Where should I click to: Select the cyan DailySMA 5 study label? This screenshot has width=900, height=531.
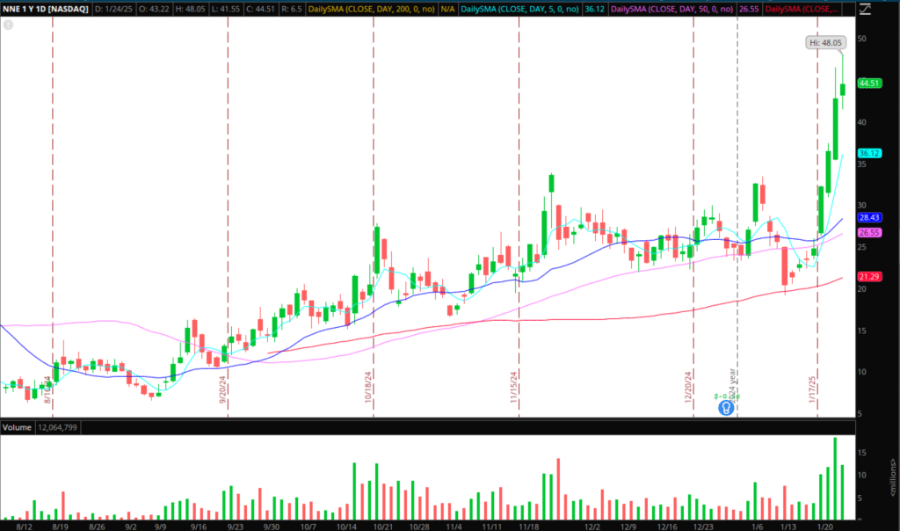519,9
